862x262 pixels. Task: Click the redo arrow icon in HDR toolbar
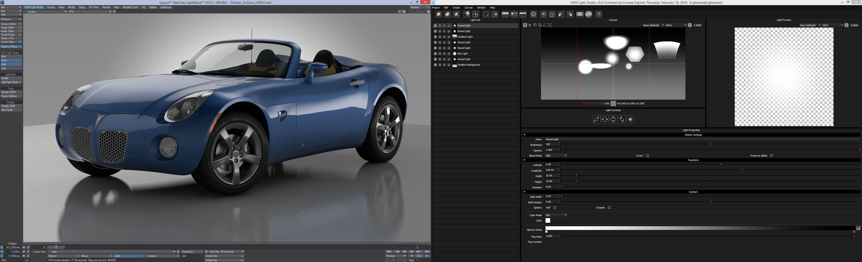570,14
